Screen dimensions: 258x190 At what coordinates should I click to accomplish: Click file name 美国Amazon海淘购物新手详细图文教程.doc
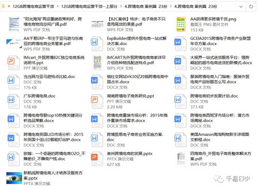pyautogui.click(x=220, y=137)
